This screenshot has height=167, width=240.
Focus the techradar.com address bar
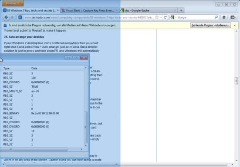89,17
